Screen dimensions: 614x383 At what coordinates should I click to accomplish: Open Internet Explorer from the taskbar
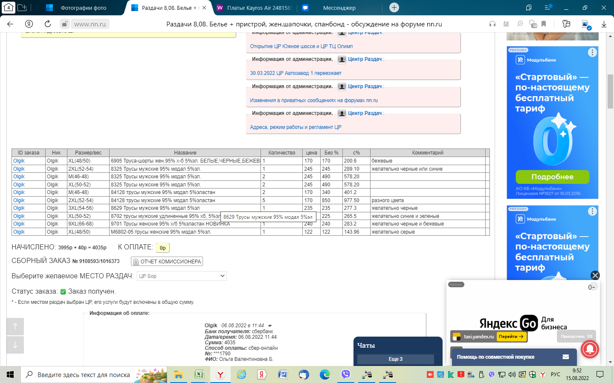coord(241,374)
